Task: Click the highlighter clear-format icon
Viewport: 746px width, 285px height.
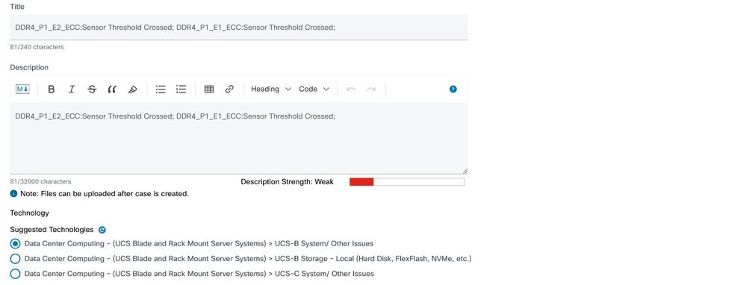Action: (x=133, y=89)
